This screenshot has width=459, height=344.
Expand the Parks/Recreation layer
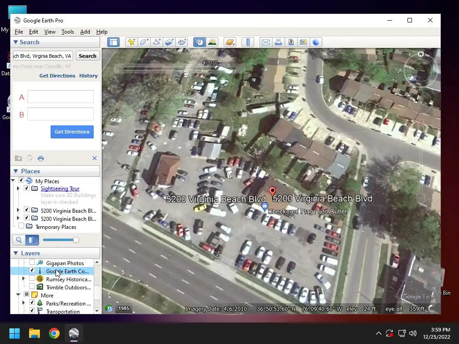pos(24,303)
